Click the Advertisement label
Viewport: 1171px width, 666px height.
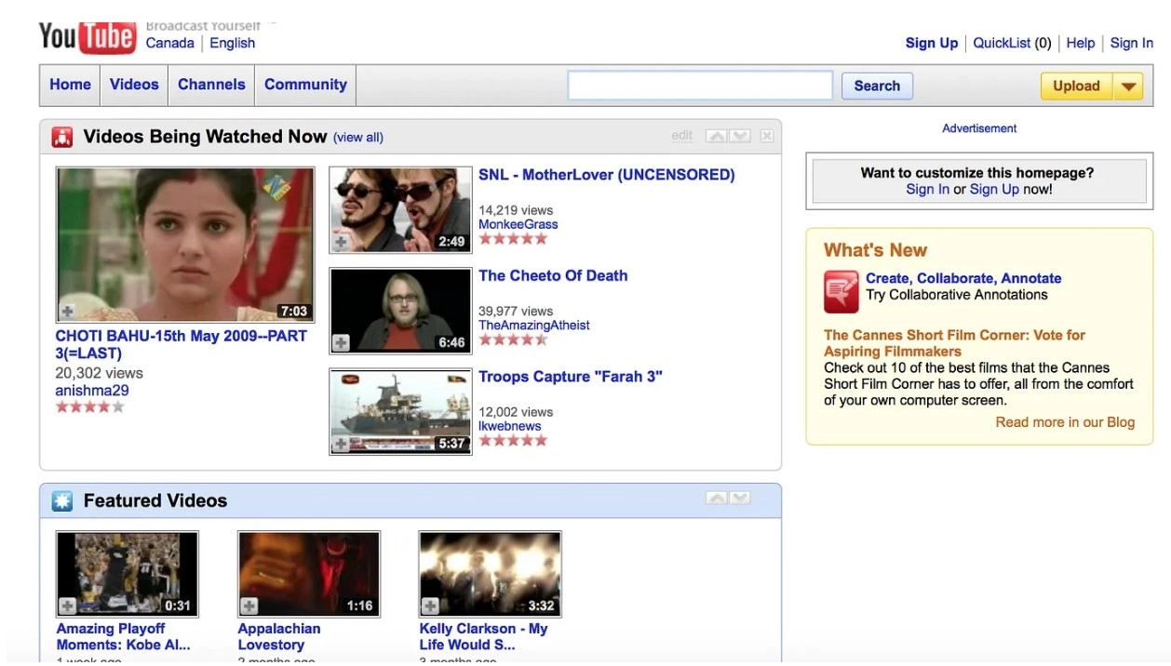coord(979,128)
